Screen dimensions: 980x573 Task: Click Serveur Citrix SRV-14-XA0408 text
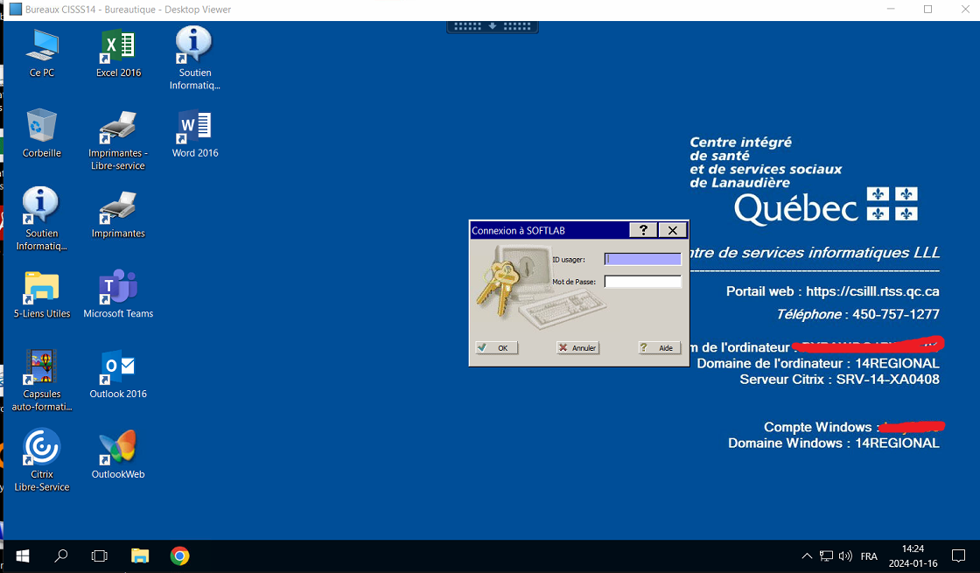(x=839, y=380)
